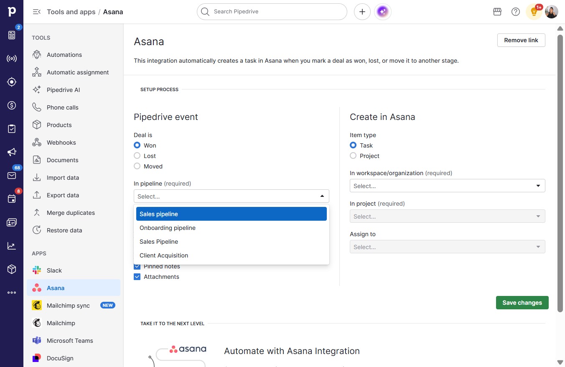Open the Deals dollar icon
Viewport: 565px width, 367px height.
(12, 105)
